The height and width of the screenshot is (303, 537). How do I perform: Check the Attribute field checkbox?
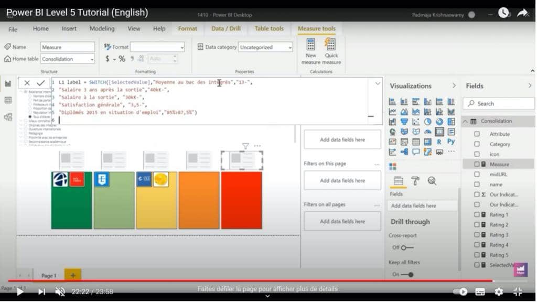pos(477,134)
